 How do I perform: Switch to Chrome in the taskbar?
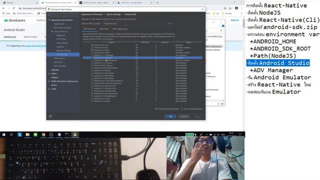tap(43, 134)
